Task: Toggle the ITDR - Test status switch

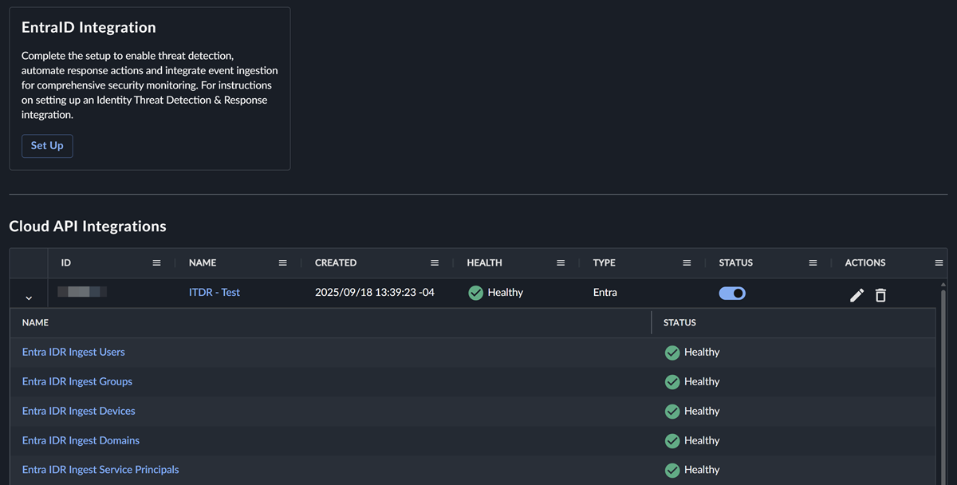Action: tap(732, 293)
